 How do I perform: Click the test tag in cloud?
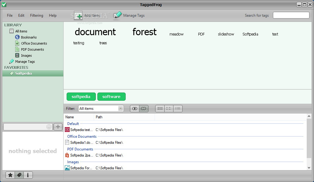pos(275,34)
